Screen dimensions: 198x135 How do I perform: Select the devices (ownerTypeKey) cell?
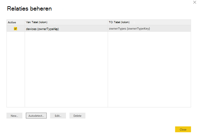(x=66, y=29)
